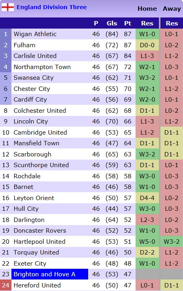
Task: Click the Away Res column header
Action: point(172,23)
